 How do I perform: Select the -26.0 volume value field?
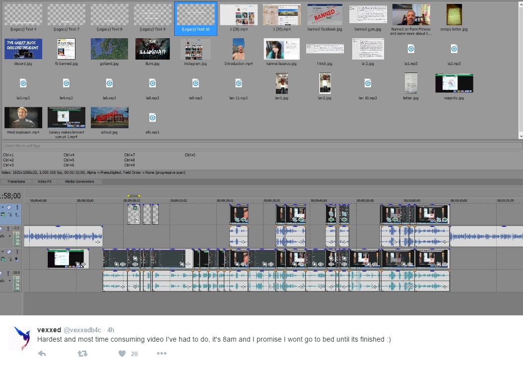(16, 273)
